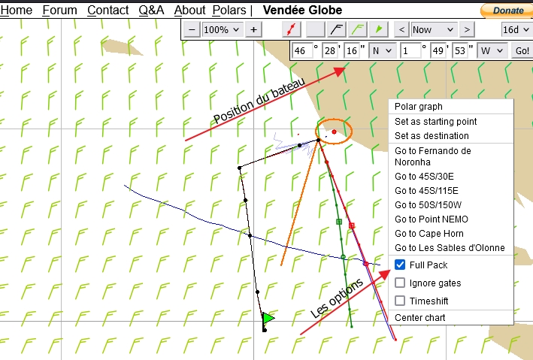Open the 100% zoom level dropdown
Viewport: 533px width, 360px height.
pos(223,29)
